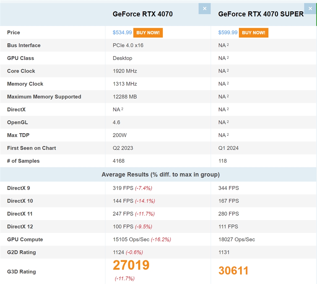
Task: Click the 200W value
Action: coord(120,135)
